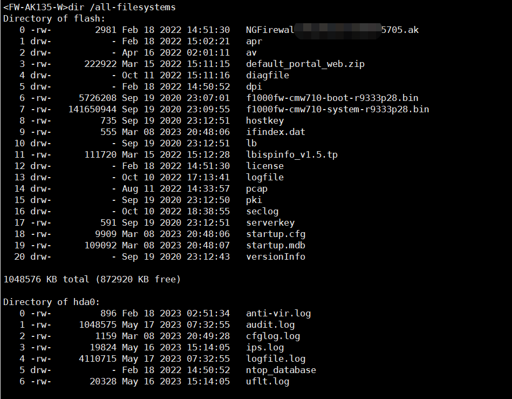The height and width of the screenshot is (399, 512).
Task: Click the license directory name
Action: (265, 166)
